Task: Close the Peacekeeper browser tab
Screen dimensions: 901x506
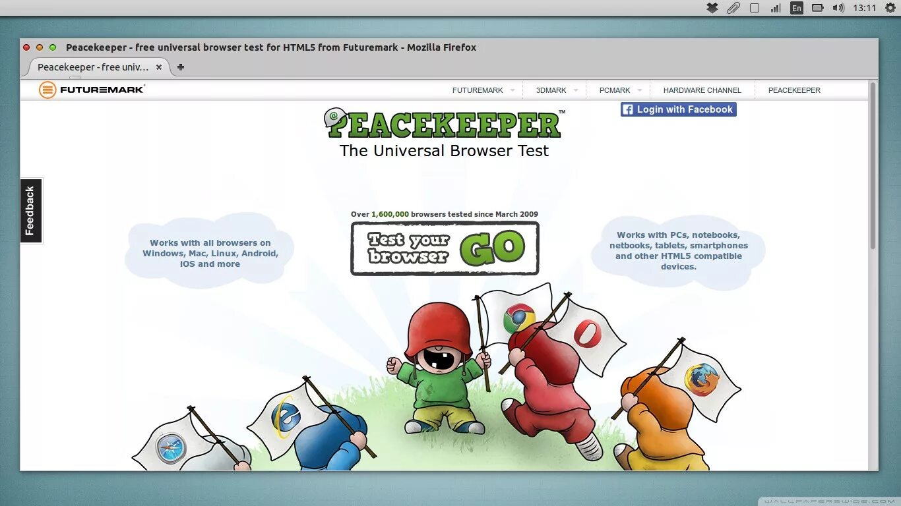Action: click(159, 67)
